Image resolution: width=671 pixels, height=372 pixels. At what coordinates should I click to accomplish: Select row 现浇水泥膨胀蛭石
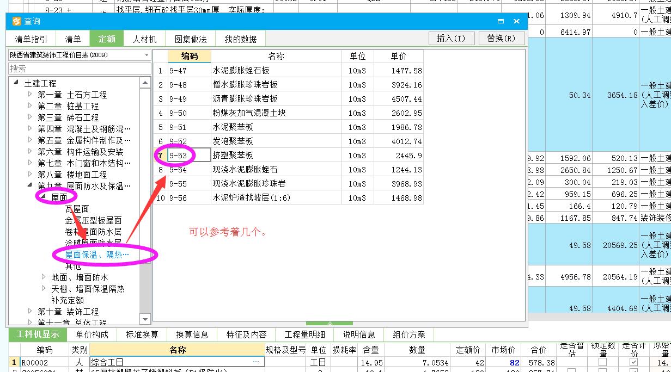[288, 169]
